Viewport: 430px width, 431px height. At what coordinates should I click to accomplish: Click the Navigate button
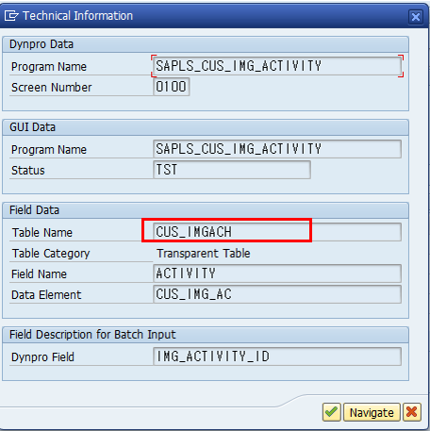click(x=372, y=412)
